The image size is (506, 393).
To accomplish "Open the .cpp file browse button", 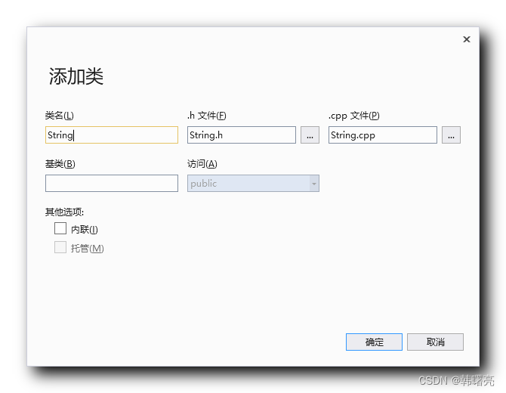I will (x=451, y=135).
